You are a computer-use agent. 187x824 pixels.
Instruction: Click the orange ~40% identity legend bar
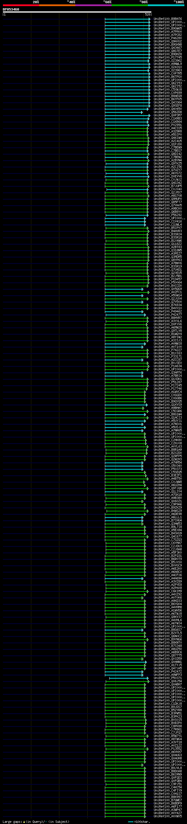57,6
